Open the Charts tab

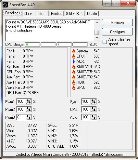(x=92, y=14)
